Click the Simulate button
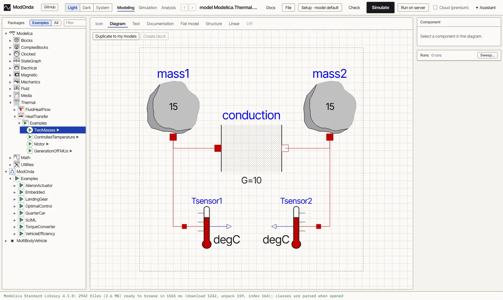Image resolution: width=503 pixels, height=300 pixels. coord(380,8)
